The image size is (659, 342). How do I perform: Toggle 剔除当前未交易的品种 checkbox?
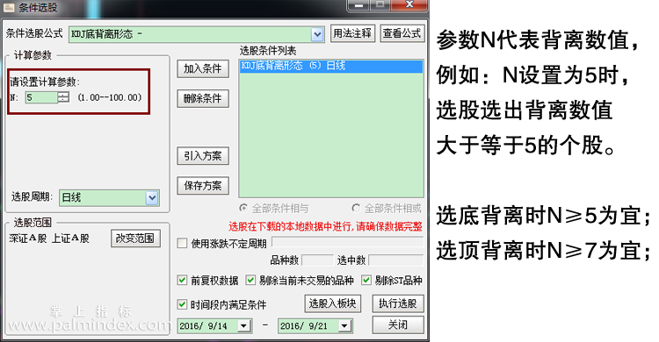point(250,280)
